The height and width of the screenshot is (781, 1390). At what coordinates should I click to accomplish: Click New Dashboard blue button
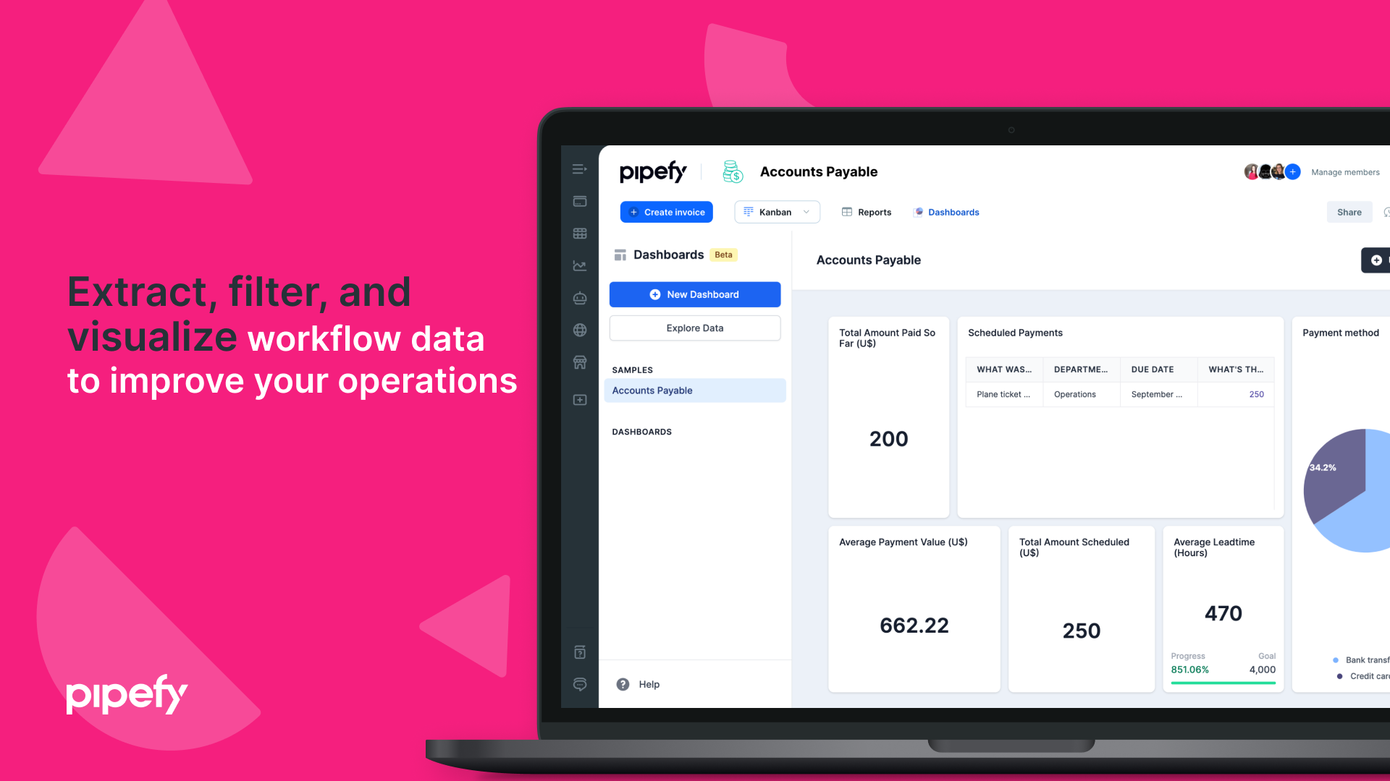click(695, 294)
